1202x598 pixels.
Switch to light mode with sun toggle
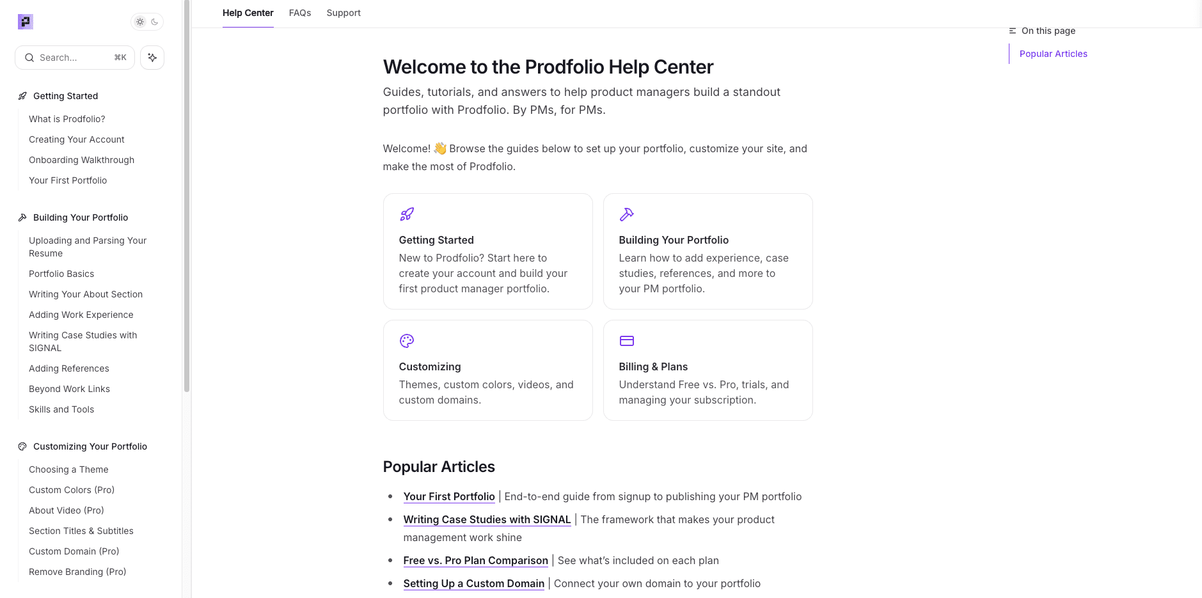click(x=140, y=22)
